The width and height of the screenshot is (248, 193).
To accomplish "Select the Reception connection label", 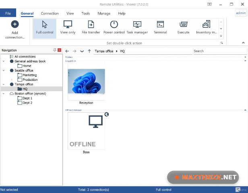I will point(86,103).
